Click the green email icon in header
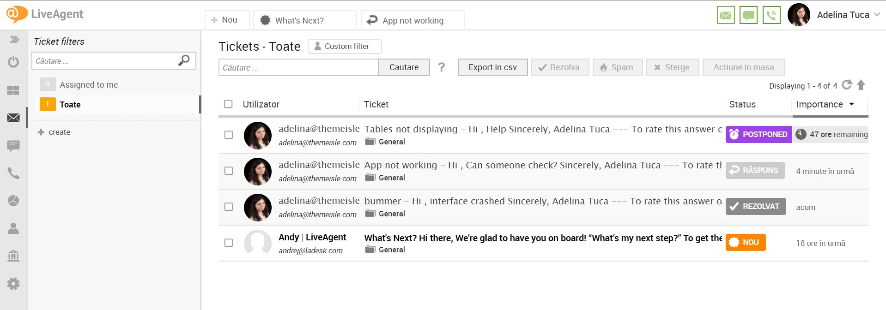Image resolution: width=886 pixels, height=310 pixels. pos(725,15)
